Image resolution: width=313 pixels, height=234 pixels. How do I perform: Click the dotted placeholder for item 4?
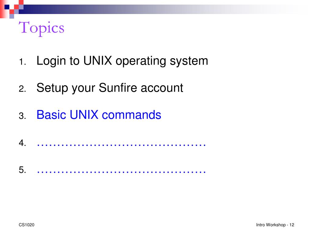click(121, 145)
